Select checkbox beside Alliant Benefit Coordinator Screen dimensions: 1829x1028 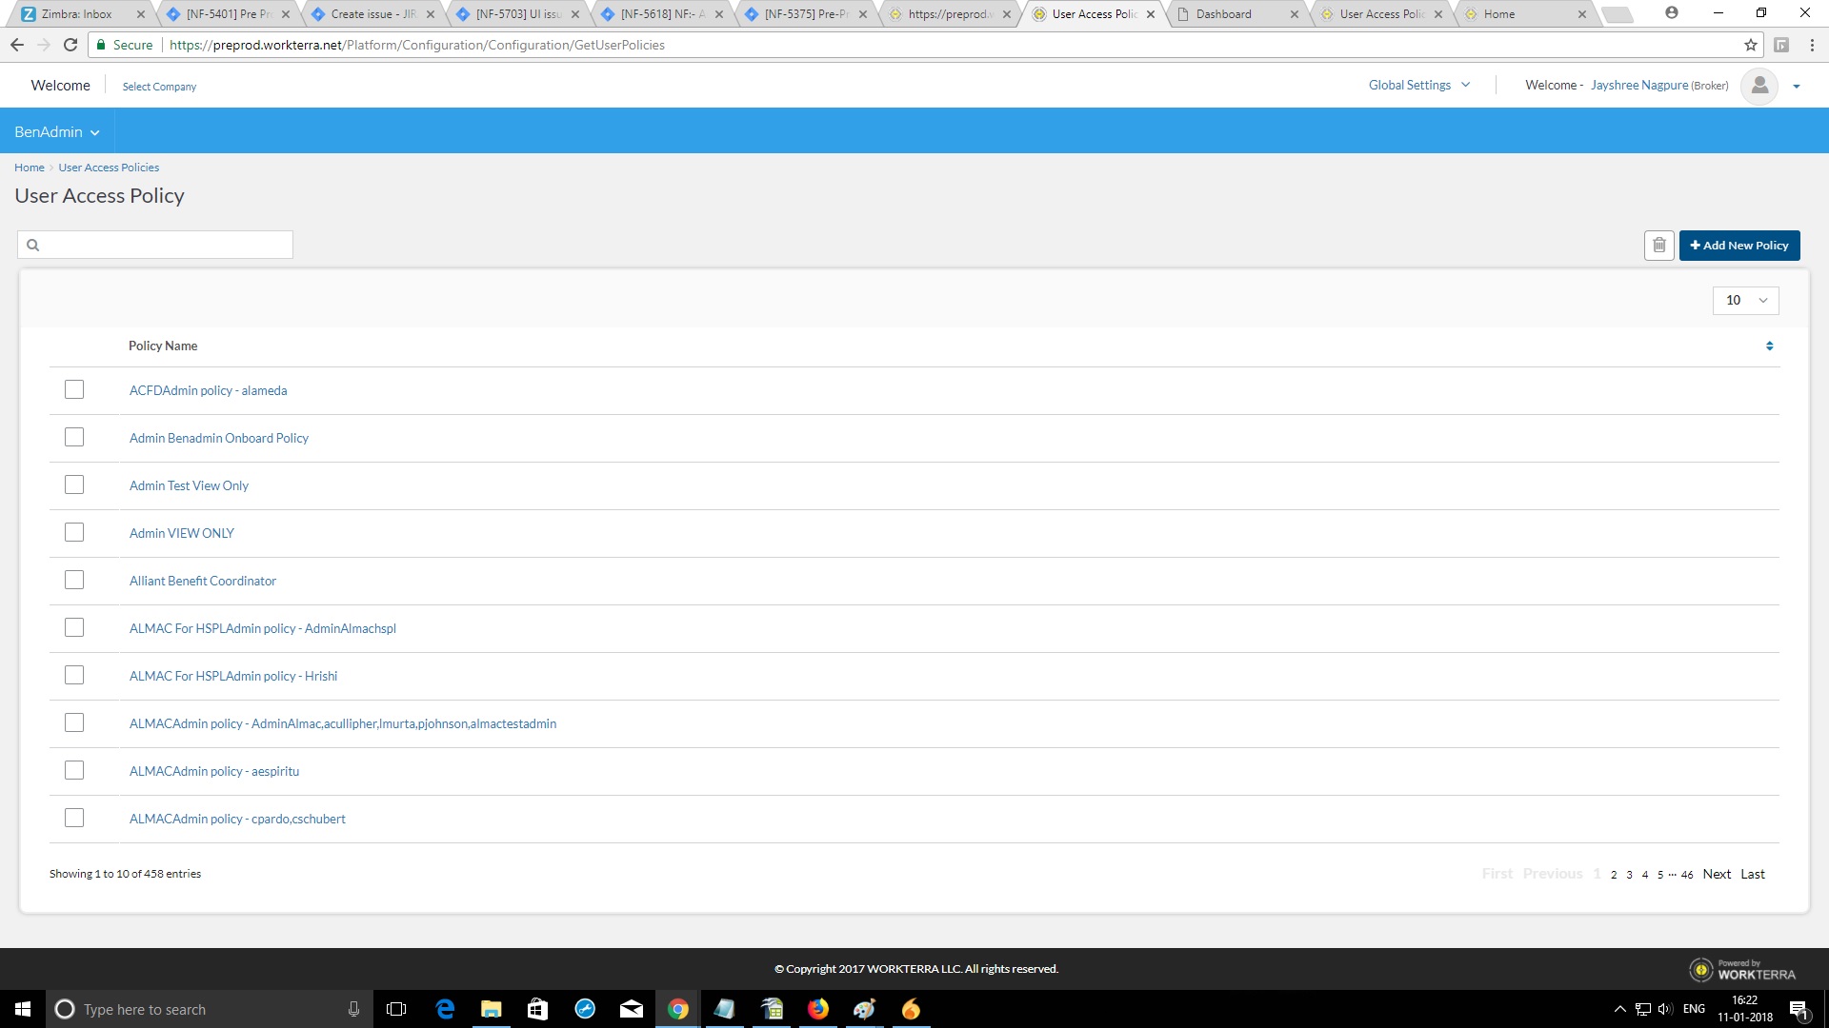pos(74,581)
